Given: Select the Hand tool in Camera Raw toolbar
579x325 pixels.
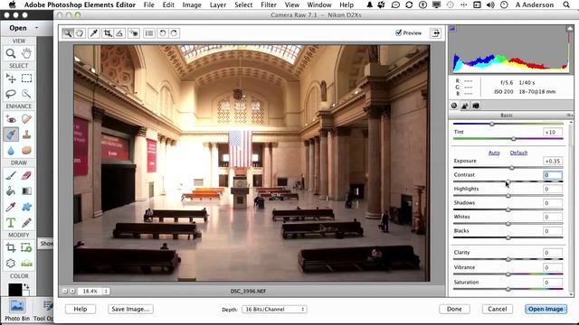Looking at the screenshot, I should tap(80, 33).
